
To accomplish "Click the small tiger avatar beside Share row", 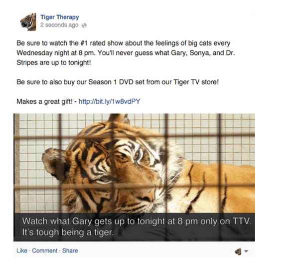I will coord(238,251).
